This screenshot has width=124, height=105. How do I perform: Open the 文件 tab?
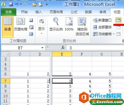(9, 12)
